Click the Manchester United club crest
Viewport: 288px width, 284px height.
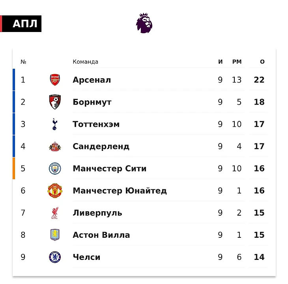[x=55, y=191]
